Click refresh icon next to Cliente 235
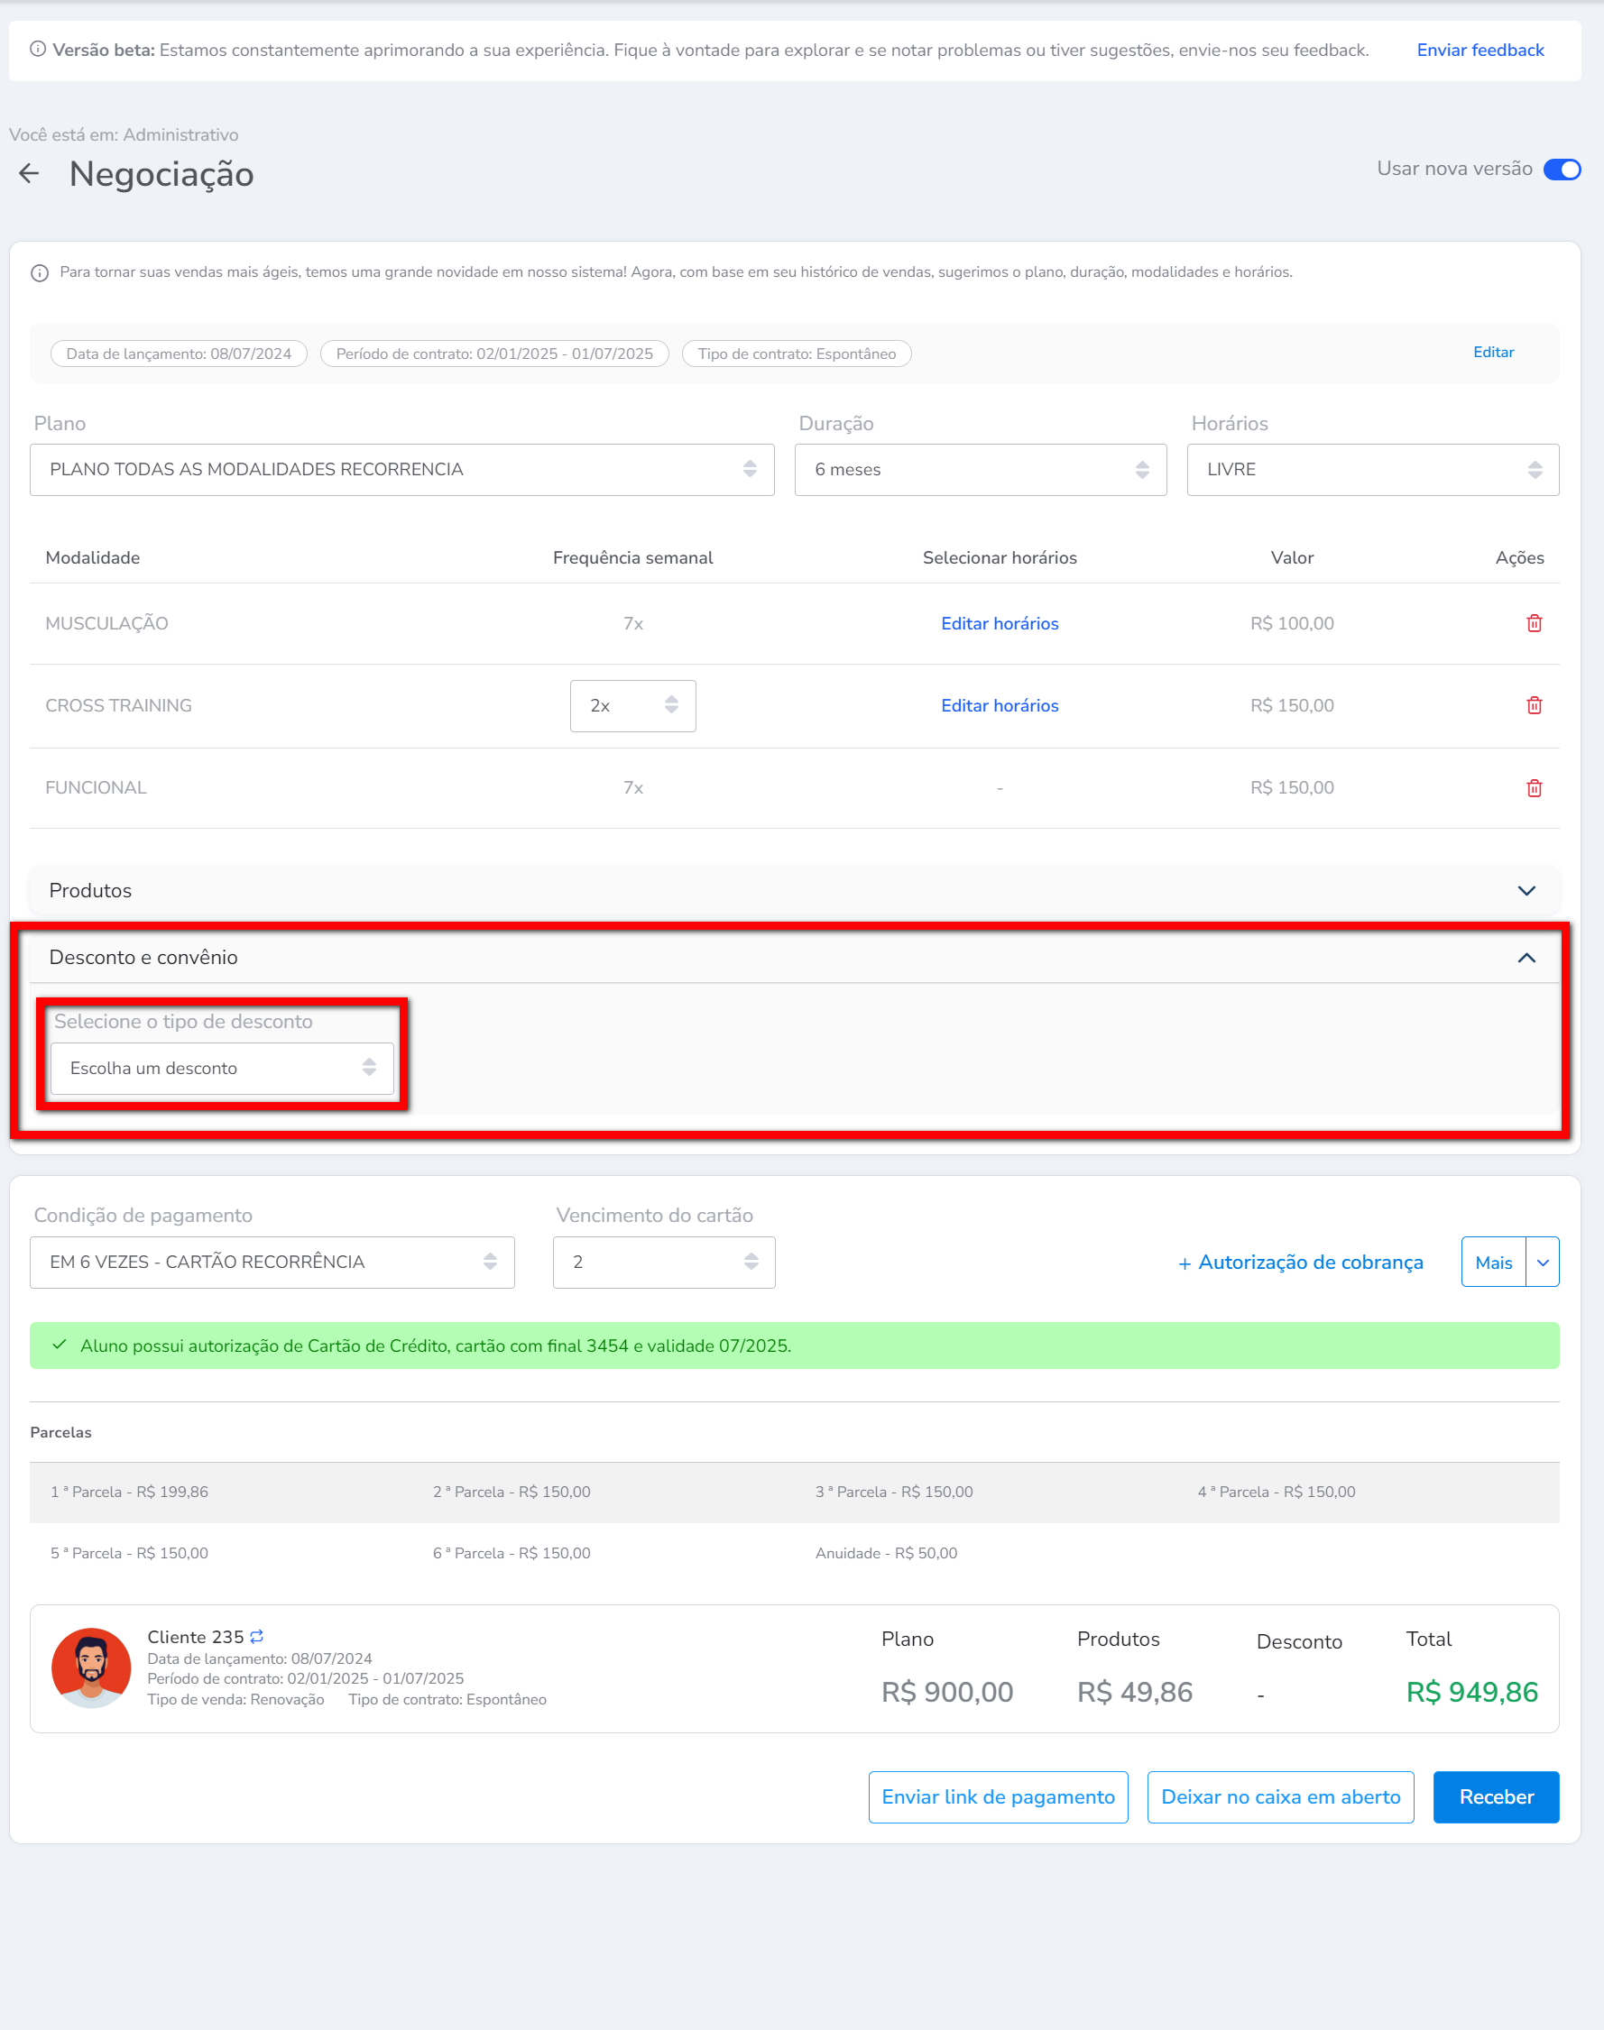The width and height of the screenshot is (1604, 2030). pos(256,1636)
